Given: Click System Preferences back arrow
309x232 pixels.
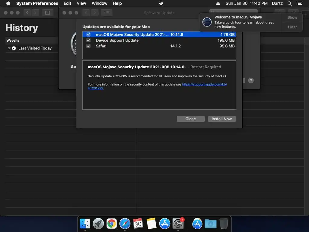Looking at the screenshot, I should (x=86, y=13).
